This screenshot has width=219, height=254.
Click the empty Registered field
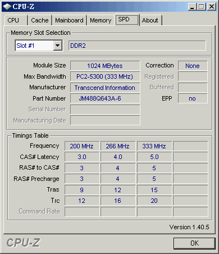(x=193, y=76)
